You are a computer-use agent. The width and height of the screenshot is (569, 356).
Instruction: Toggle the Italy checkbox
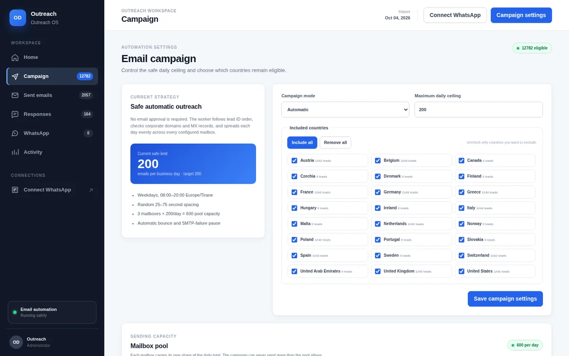click(x=461, y=208)
